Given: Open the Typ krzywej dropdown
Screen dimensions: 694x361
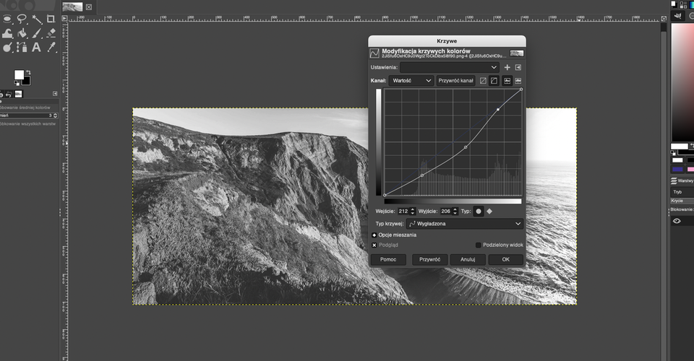Looking at the screenshot, I should [464, 224].
